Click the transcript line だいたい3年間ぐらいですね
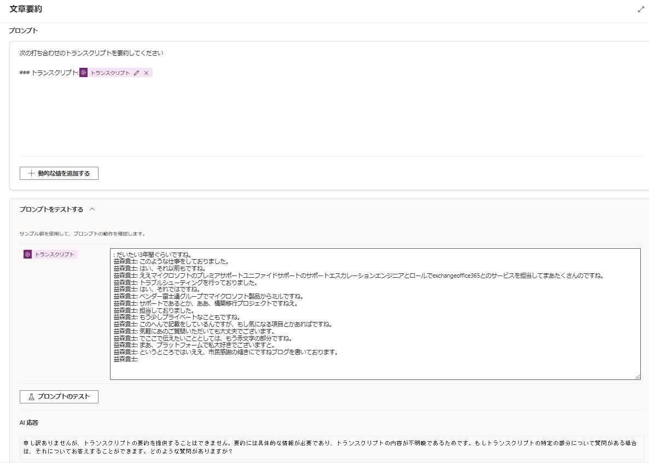Image resolution: width=649 pixels, height=463 pixels. click(x=152, y=255)
